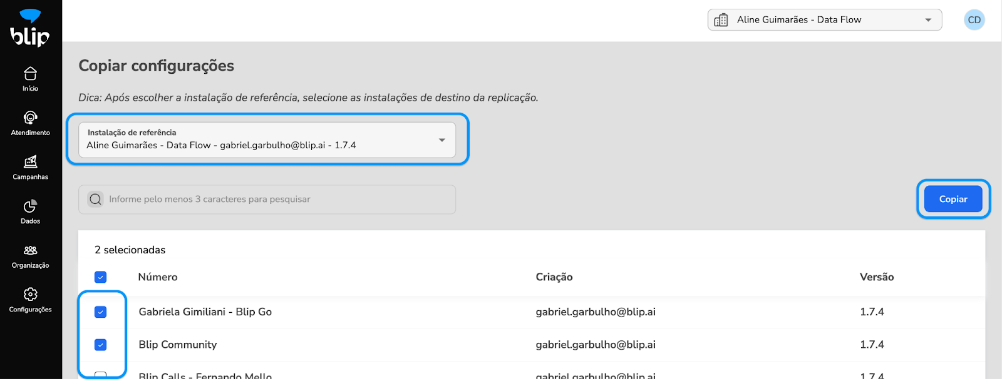1002x381 pixels.
Task: Click the Criação column header
Action: tap(554, 277)
